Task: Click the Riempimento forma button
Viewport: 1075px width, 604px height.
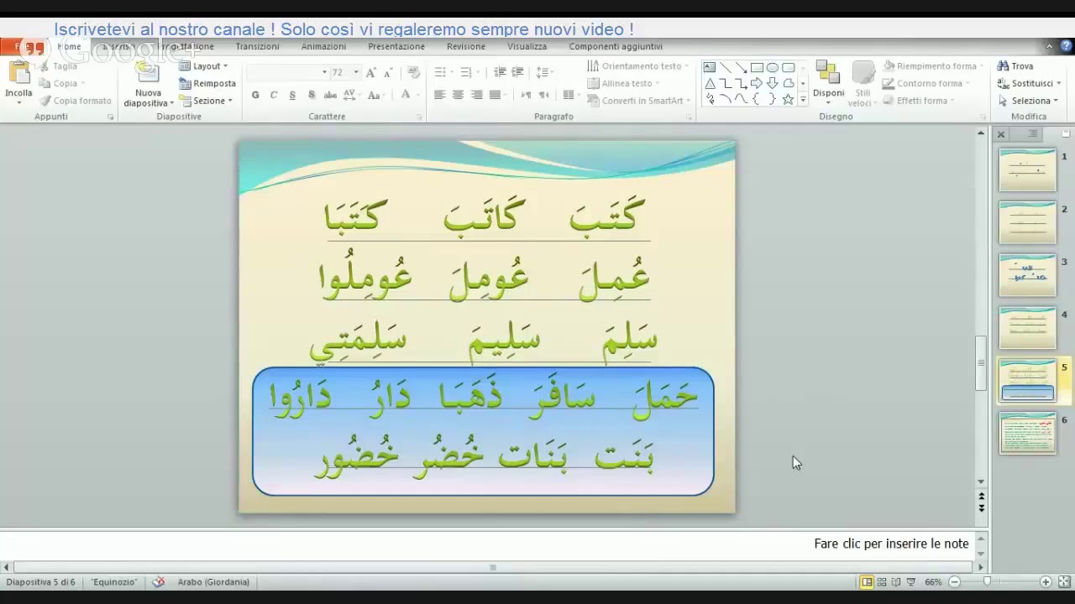Action: click(x=933, y=66)
